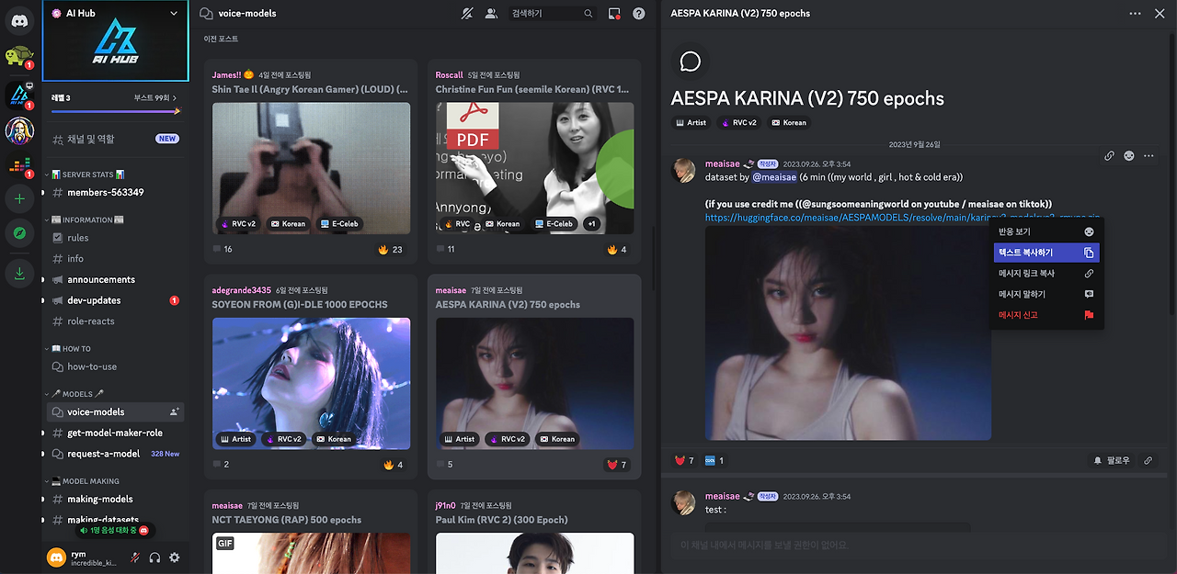The height and width of the screenshot is (574, 1177).
Task: Open the colorful equalizer bars server
Action: (18, 165)
